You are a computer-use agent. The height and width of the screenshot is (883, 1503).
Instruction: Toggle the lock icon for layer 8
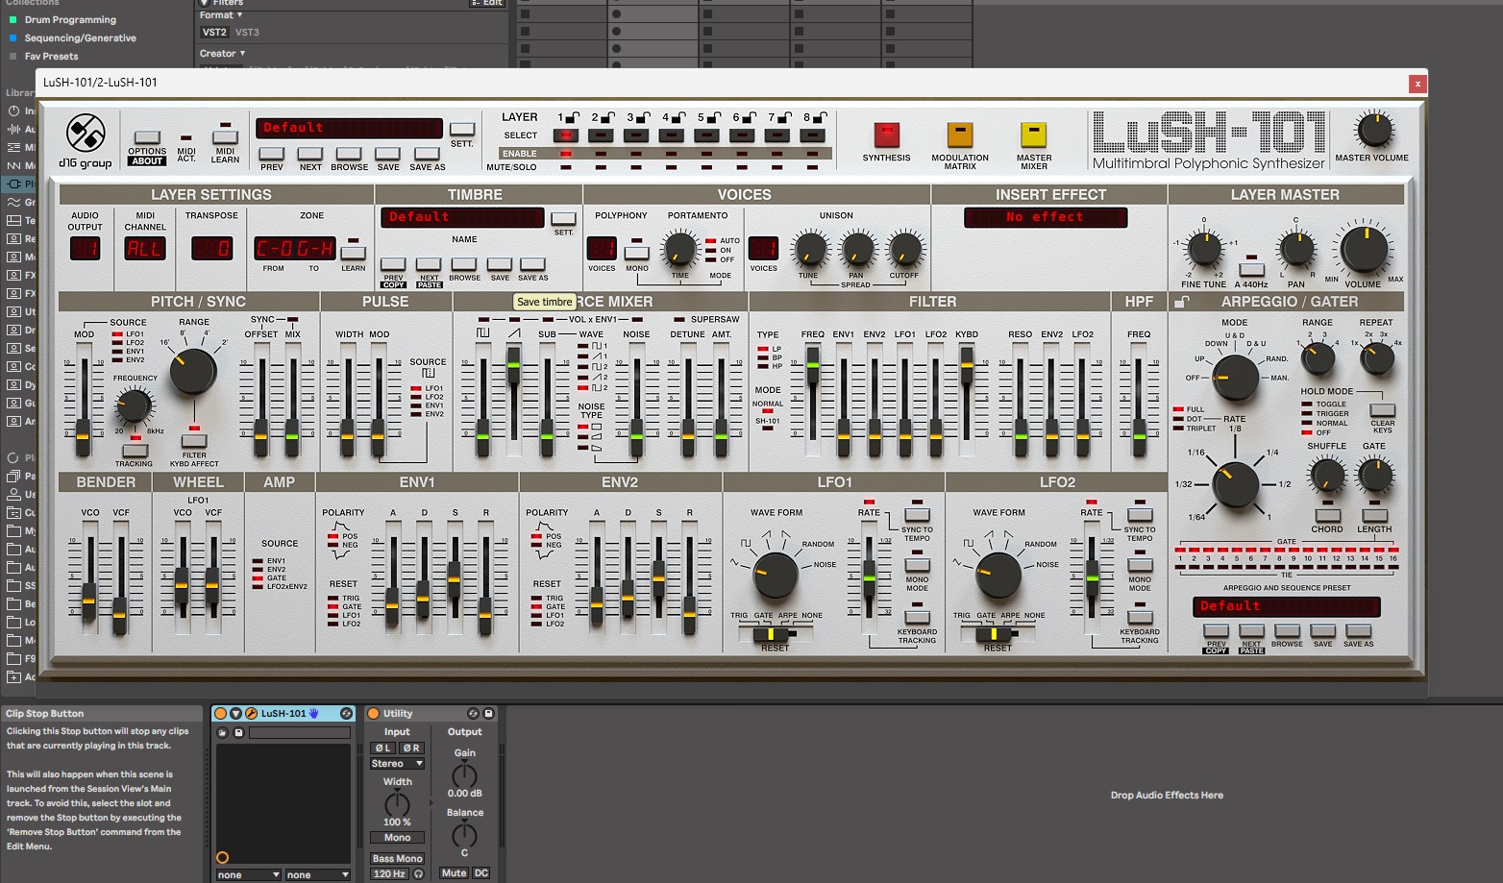point(820,117)
